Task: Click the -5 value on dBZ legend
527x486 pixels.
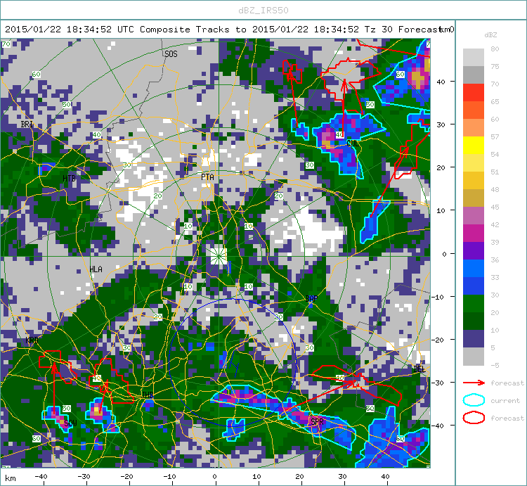Action: point(494,365)
